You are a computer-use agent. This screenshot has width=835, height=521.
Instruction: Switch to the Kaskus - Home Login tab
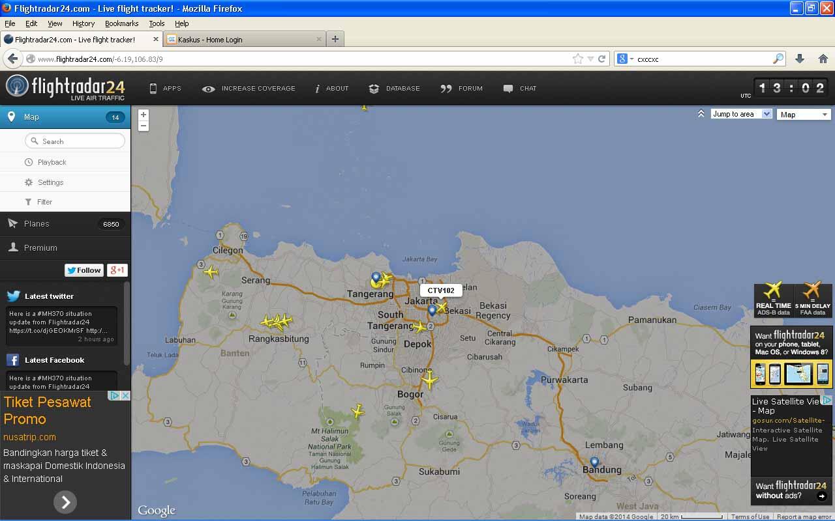tap(245, 39)
